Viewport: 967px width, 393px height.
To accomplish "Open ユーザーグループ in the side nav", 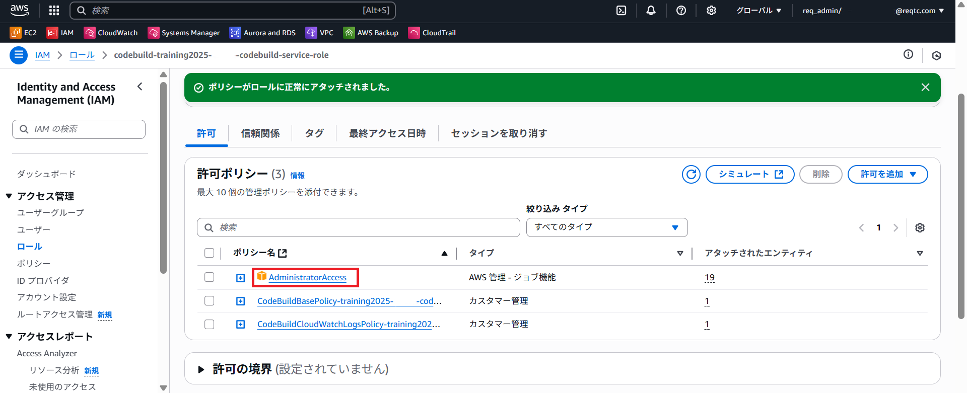I will coord(50,212).
